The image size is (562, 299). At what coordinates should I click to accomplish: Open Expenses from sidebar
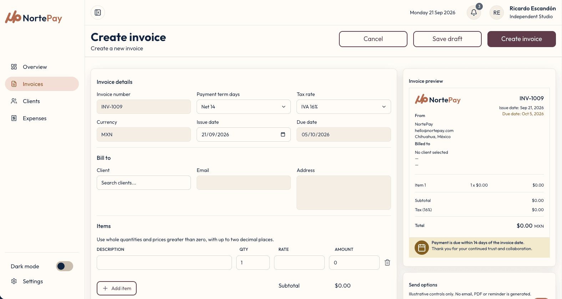[x=42, y=118]
